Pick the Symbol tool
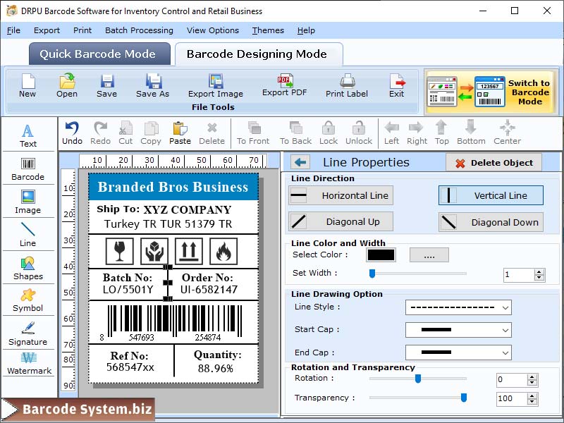Screen dimensions: 564x423 tap(28, 300)
